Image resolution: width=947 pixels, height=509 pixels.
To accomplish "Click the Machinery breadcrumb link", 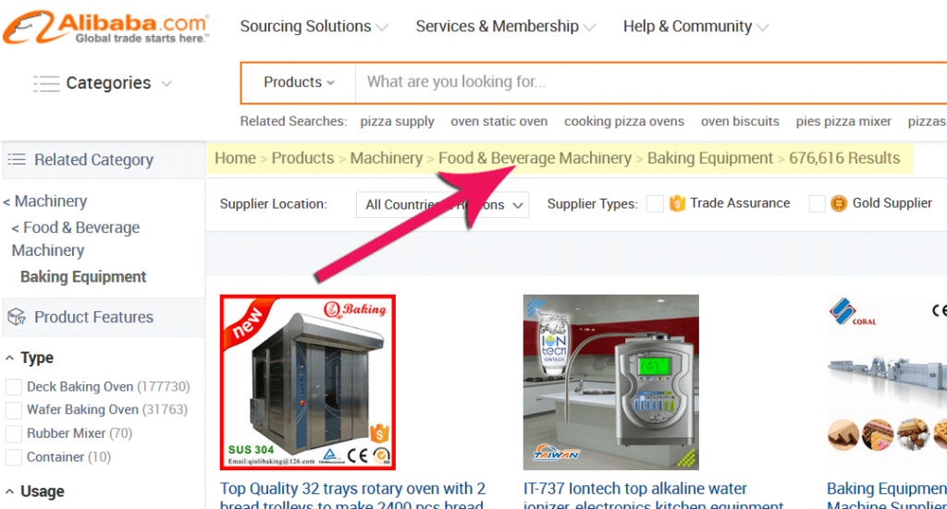I will point(387,158).
